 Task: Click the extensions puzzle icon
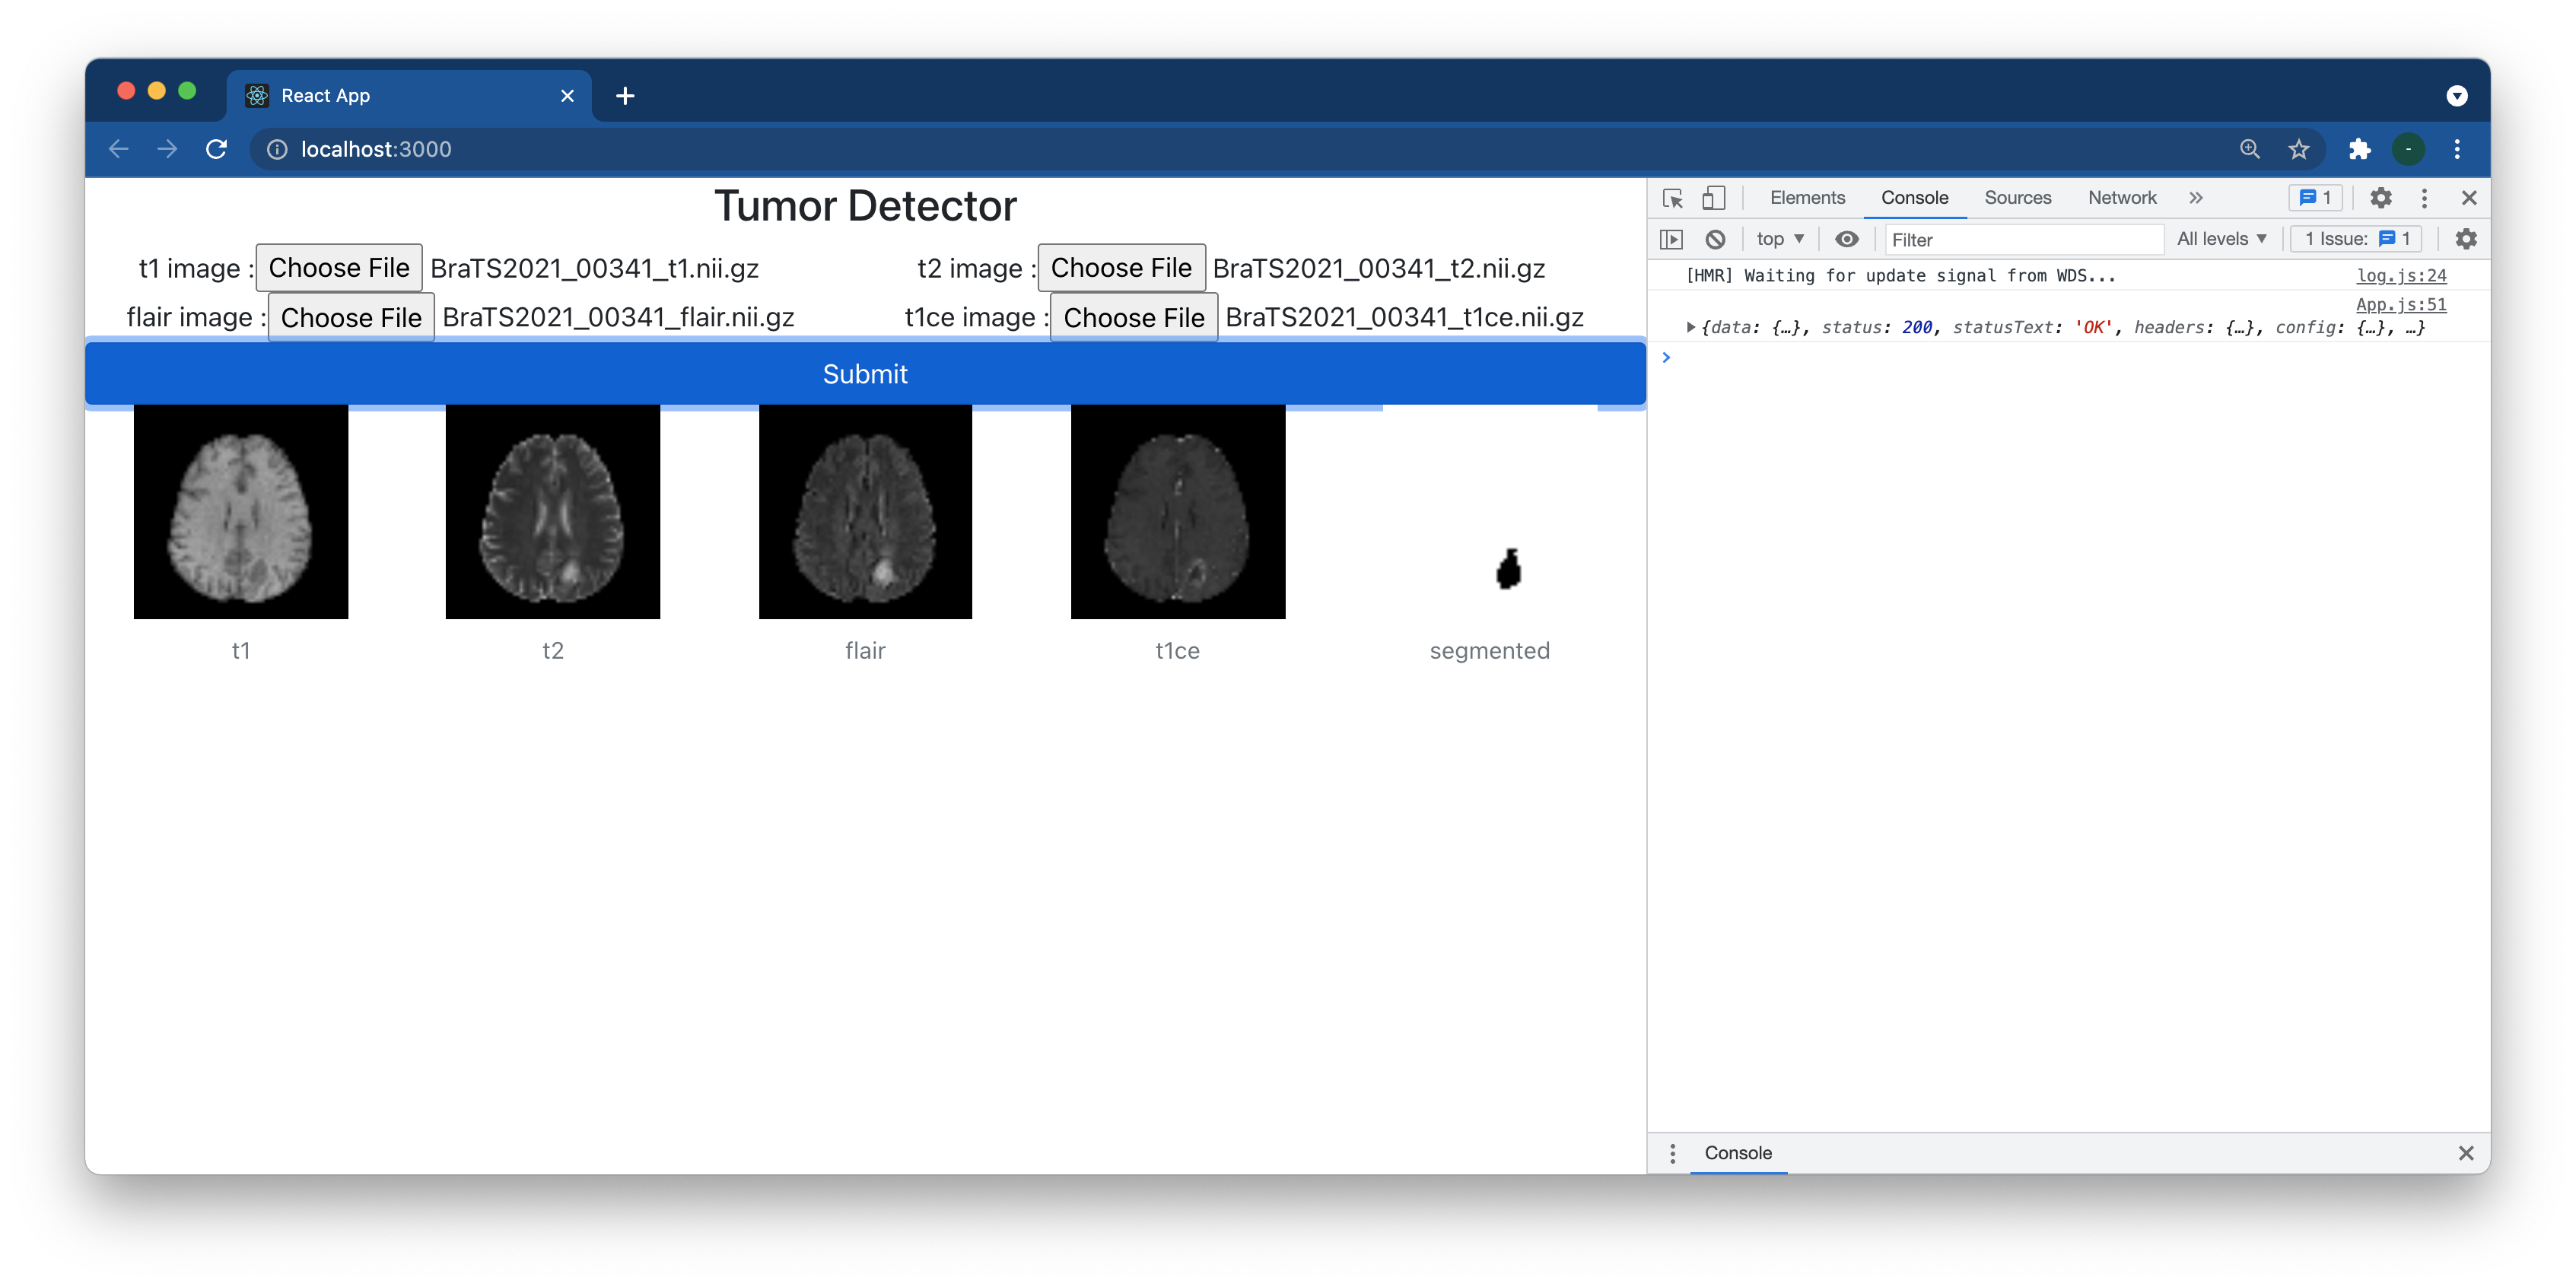click(2359, 149)
